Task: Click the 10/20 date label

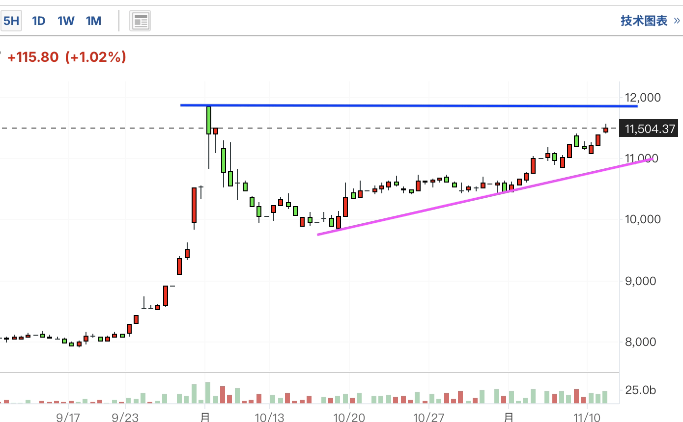Action: pos(349,417)
